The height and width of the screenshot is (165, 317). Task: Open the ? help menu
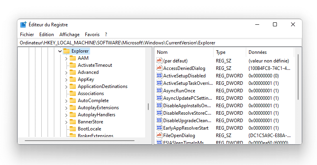tap(106, 35)
